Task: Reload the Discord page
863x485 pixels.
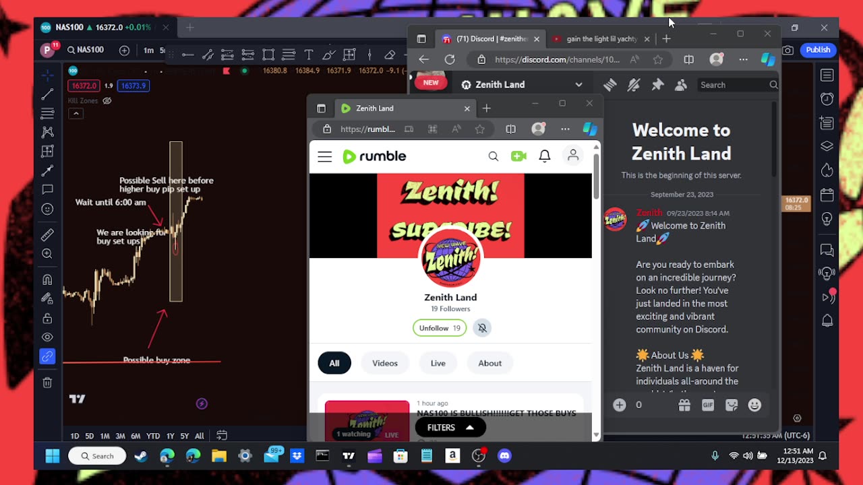Action: [450, 59]
